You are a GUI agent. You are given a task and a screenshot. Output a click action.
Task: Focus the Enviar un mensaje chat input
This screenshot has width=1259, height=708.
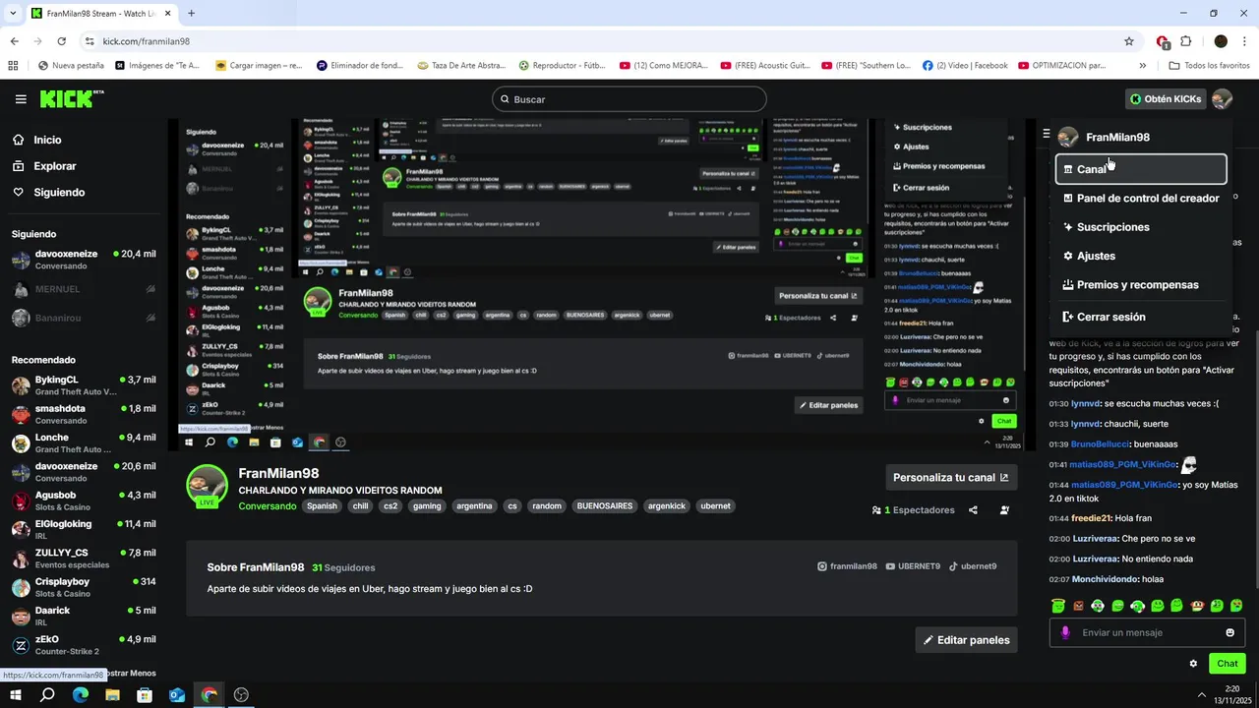[x=1147, y=632]
